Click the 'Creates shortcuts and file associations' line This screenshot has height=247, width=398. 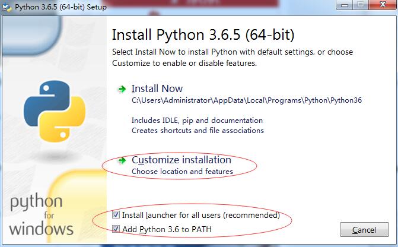click(198, 130)
